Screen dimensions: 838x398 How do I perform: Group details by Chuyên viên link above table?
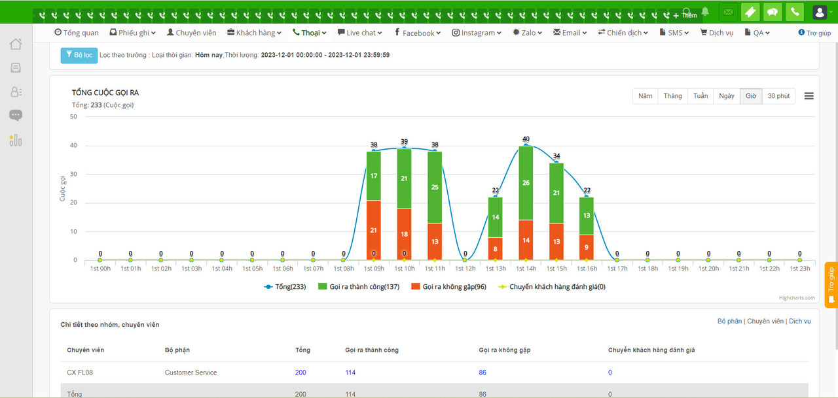coord(765,322)
